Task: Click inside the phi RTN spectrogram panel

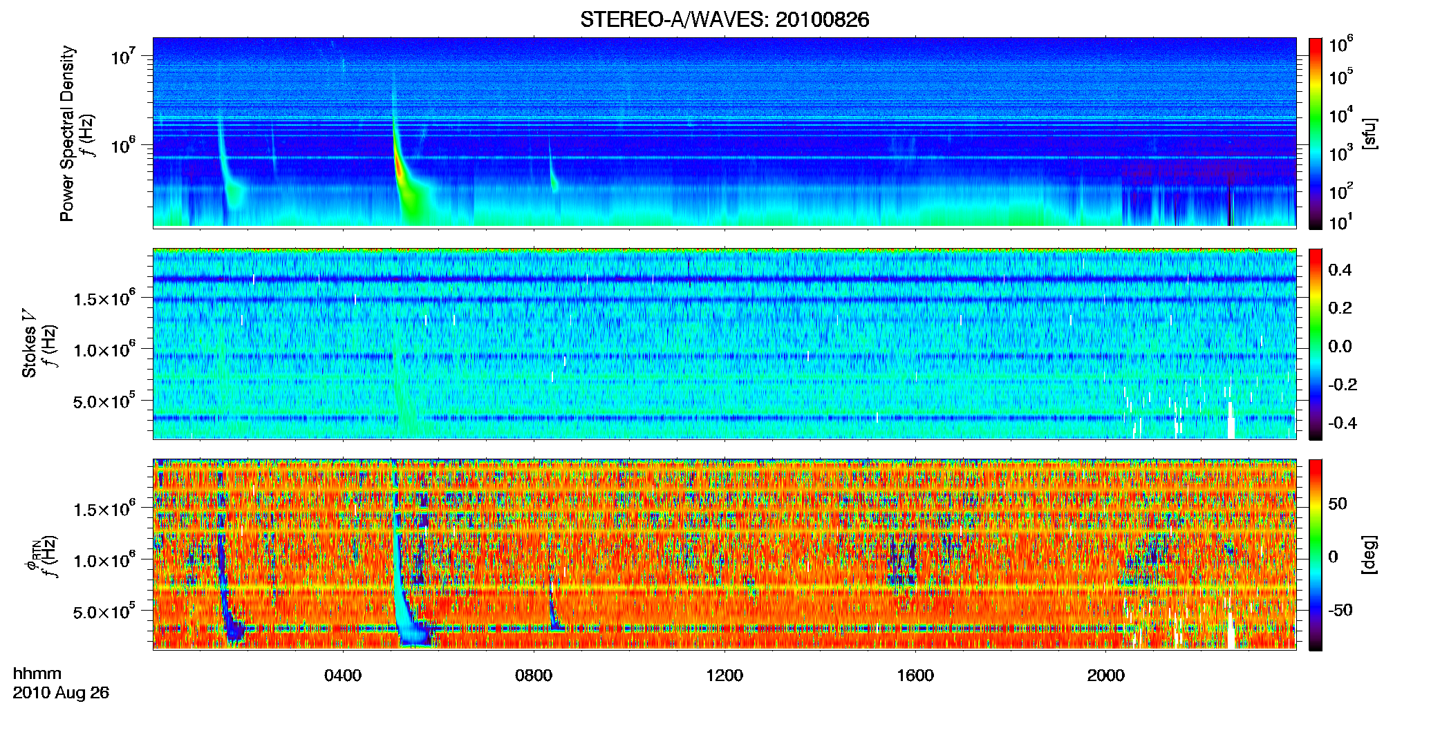Action: pos(724,555)
